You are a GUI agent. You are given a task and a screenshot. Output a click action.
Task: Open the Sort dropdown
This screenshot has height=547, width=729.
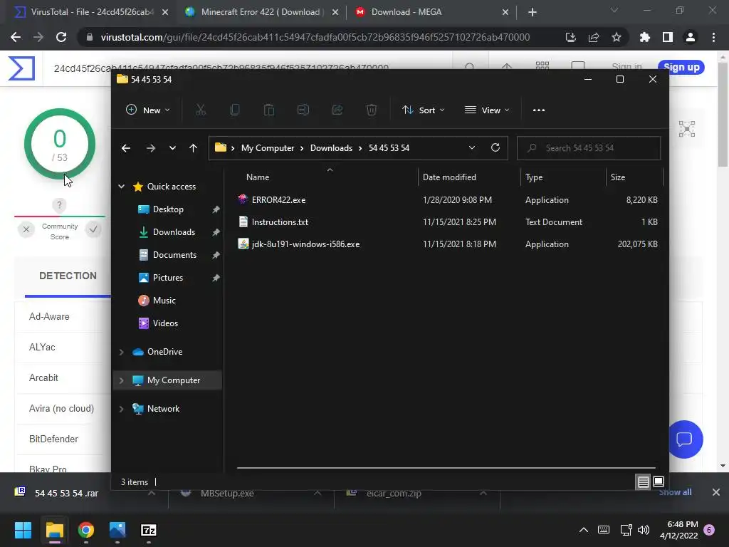pyautogui.click(x=423, y=110)
